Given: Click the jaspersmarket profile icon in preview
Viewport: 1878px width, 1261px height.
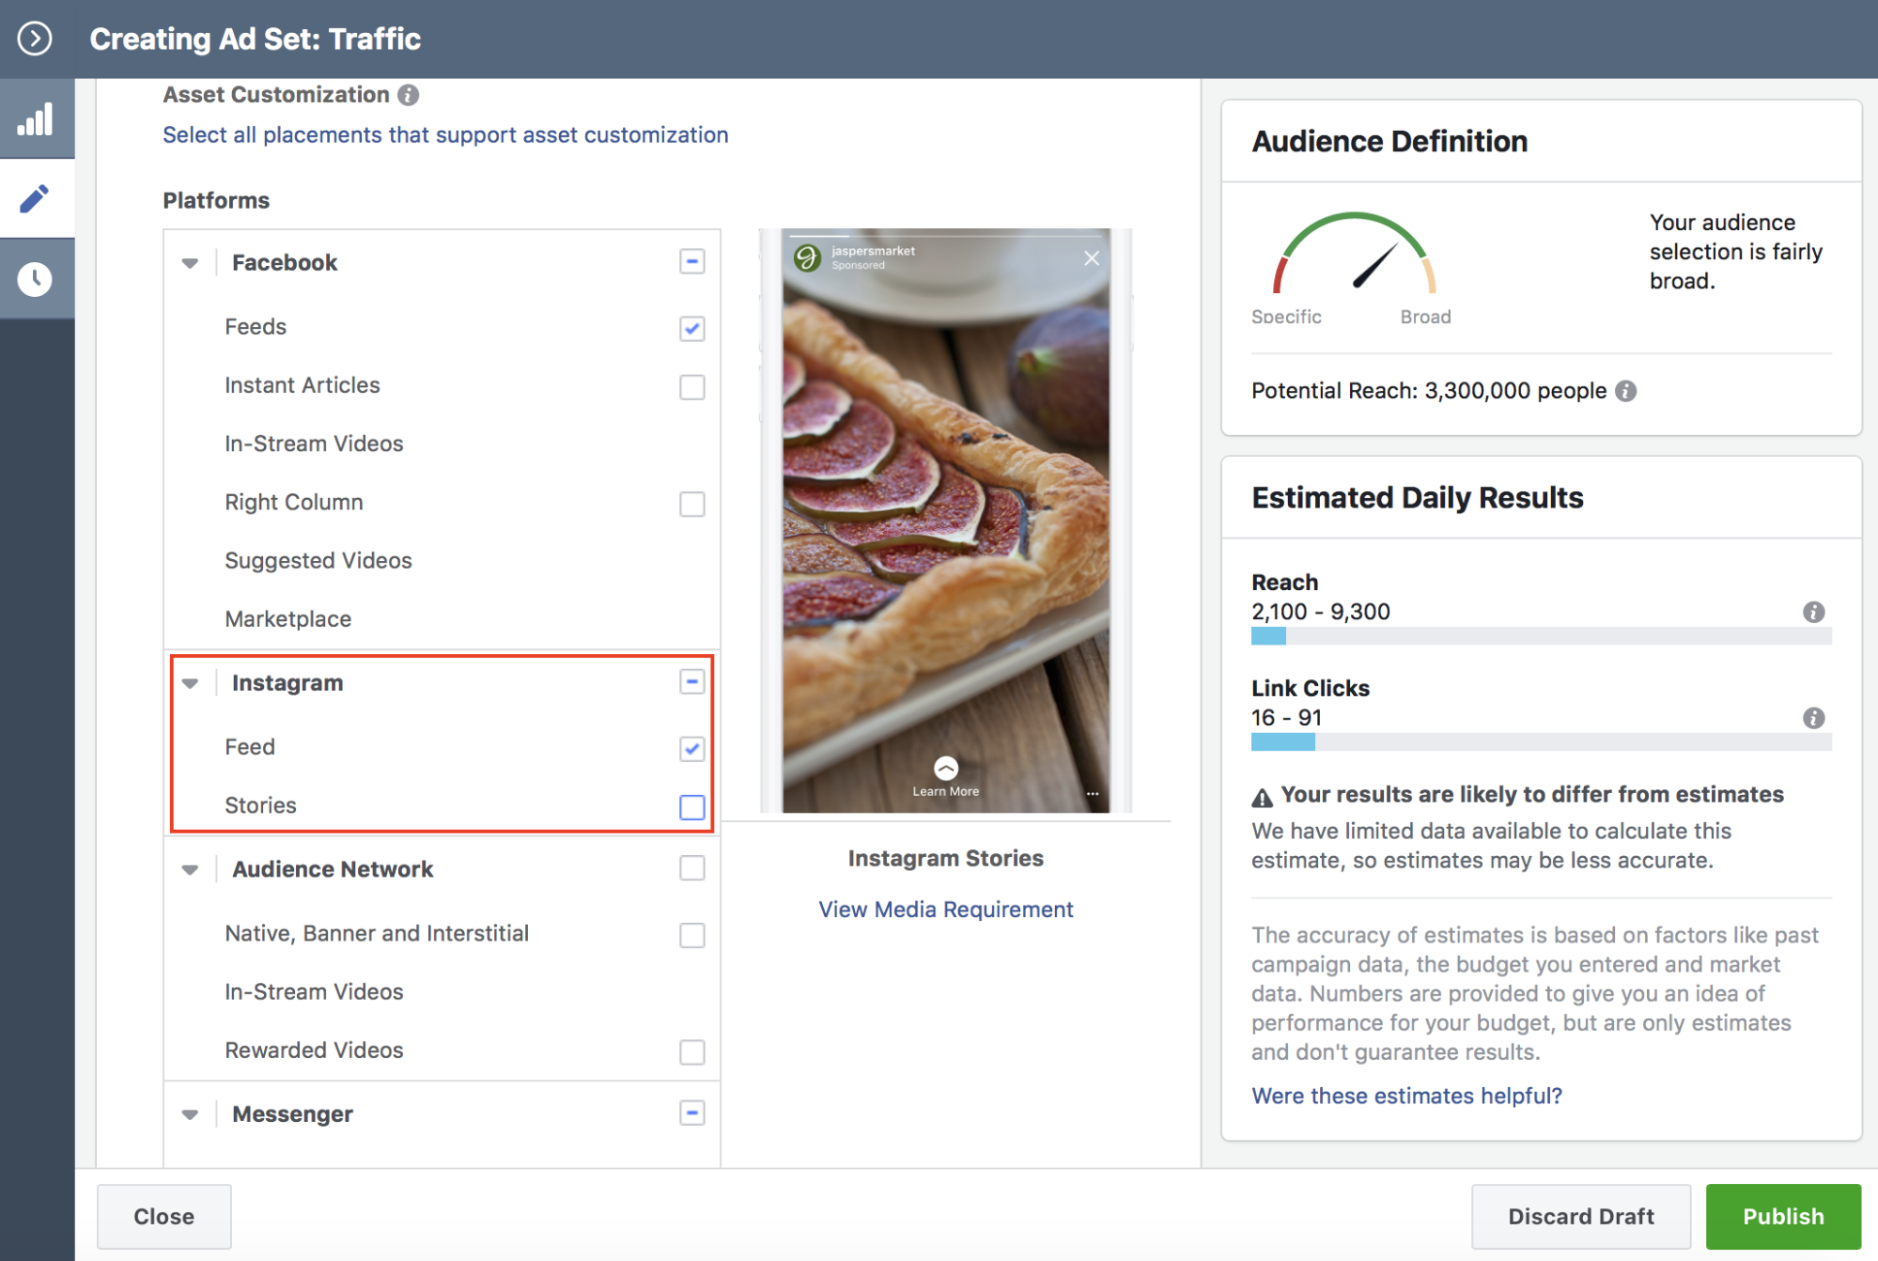Looking at the screenshot, I should (807, 257).
